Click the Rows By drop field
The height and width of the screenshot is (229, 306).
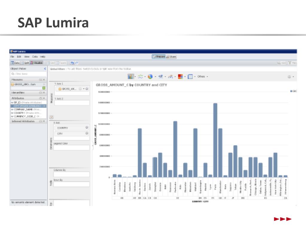click(x=71, y=184)
